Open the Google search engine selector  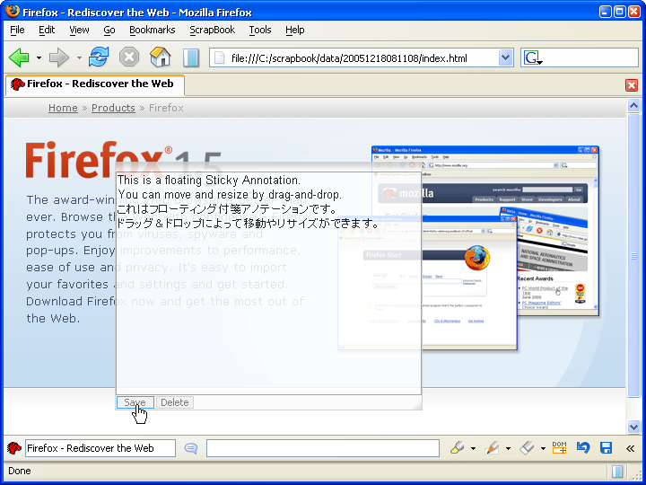pos(533,58)
